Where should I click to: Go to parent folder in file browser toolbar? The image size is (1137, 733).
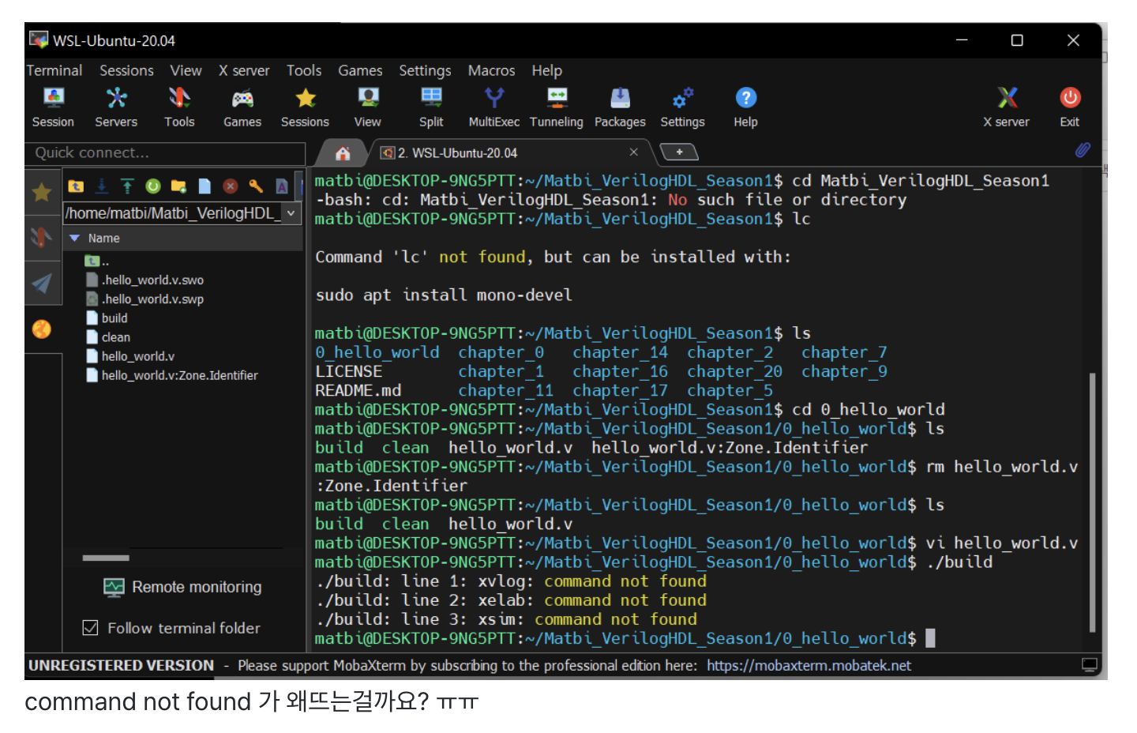(76, 186)
